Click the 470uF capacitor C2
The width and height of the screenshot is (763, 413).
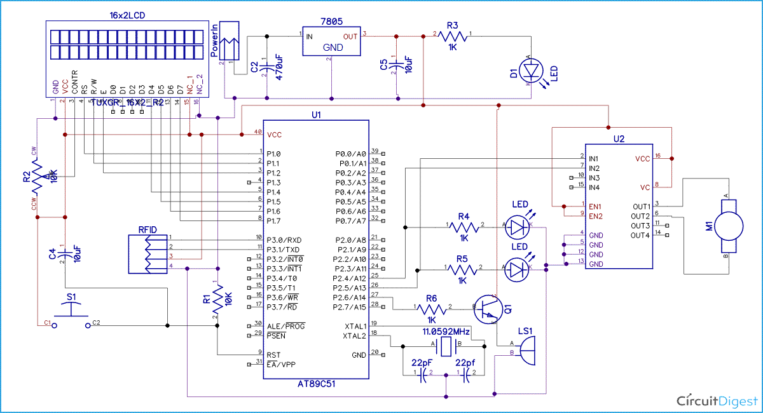pos(267,67)
